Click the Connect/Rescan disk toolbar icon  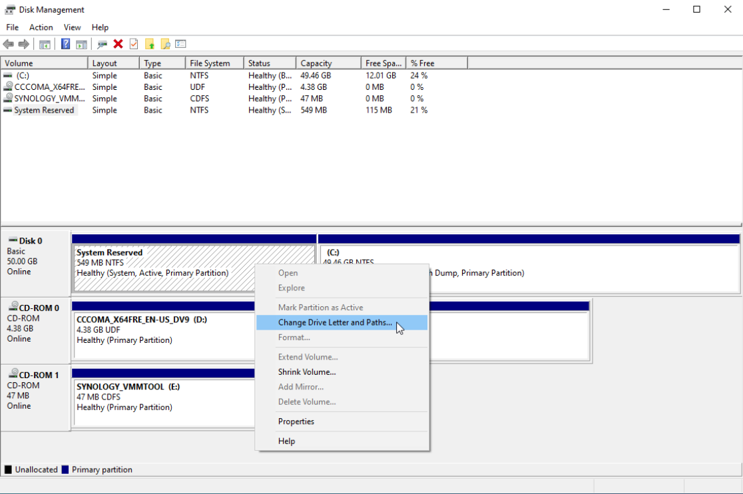[x=102, y=44]
